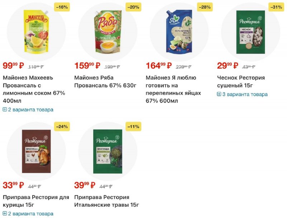Open Приправа Рестория Итальянские травы title
Screen dimensions: 287x221
(x=107, y=201)
